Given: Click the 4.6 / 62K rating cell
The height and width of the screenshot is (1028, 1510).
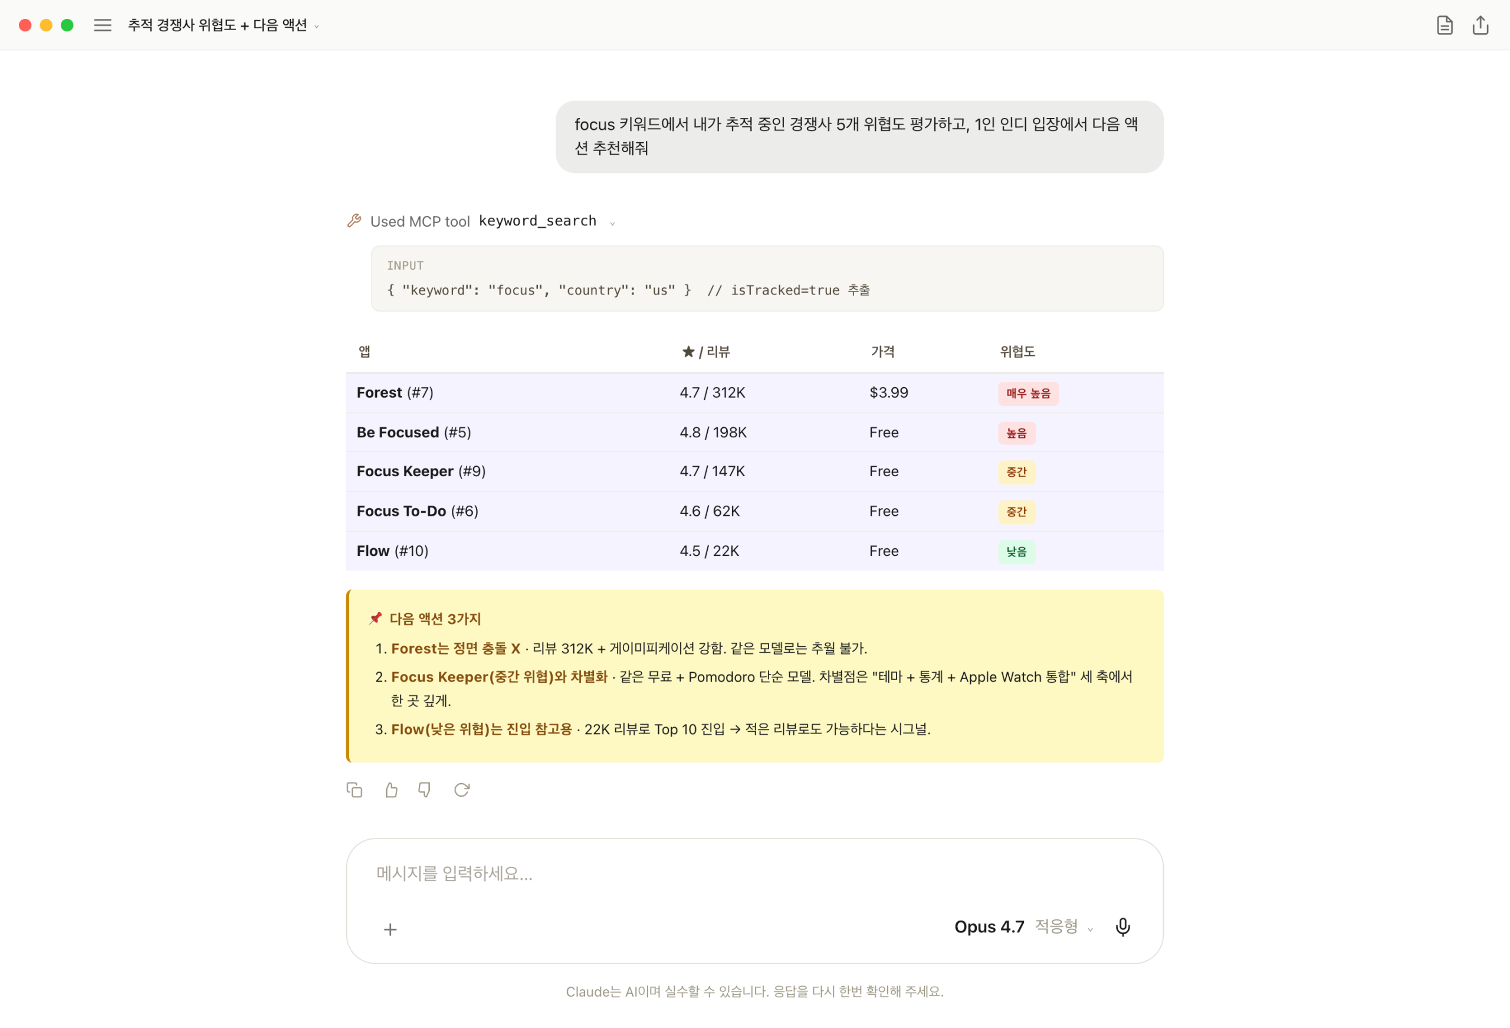Looking at the screenshot, I should click(710, 511).
